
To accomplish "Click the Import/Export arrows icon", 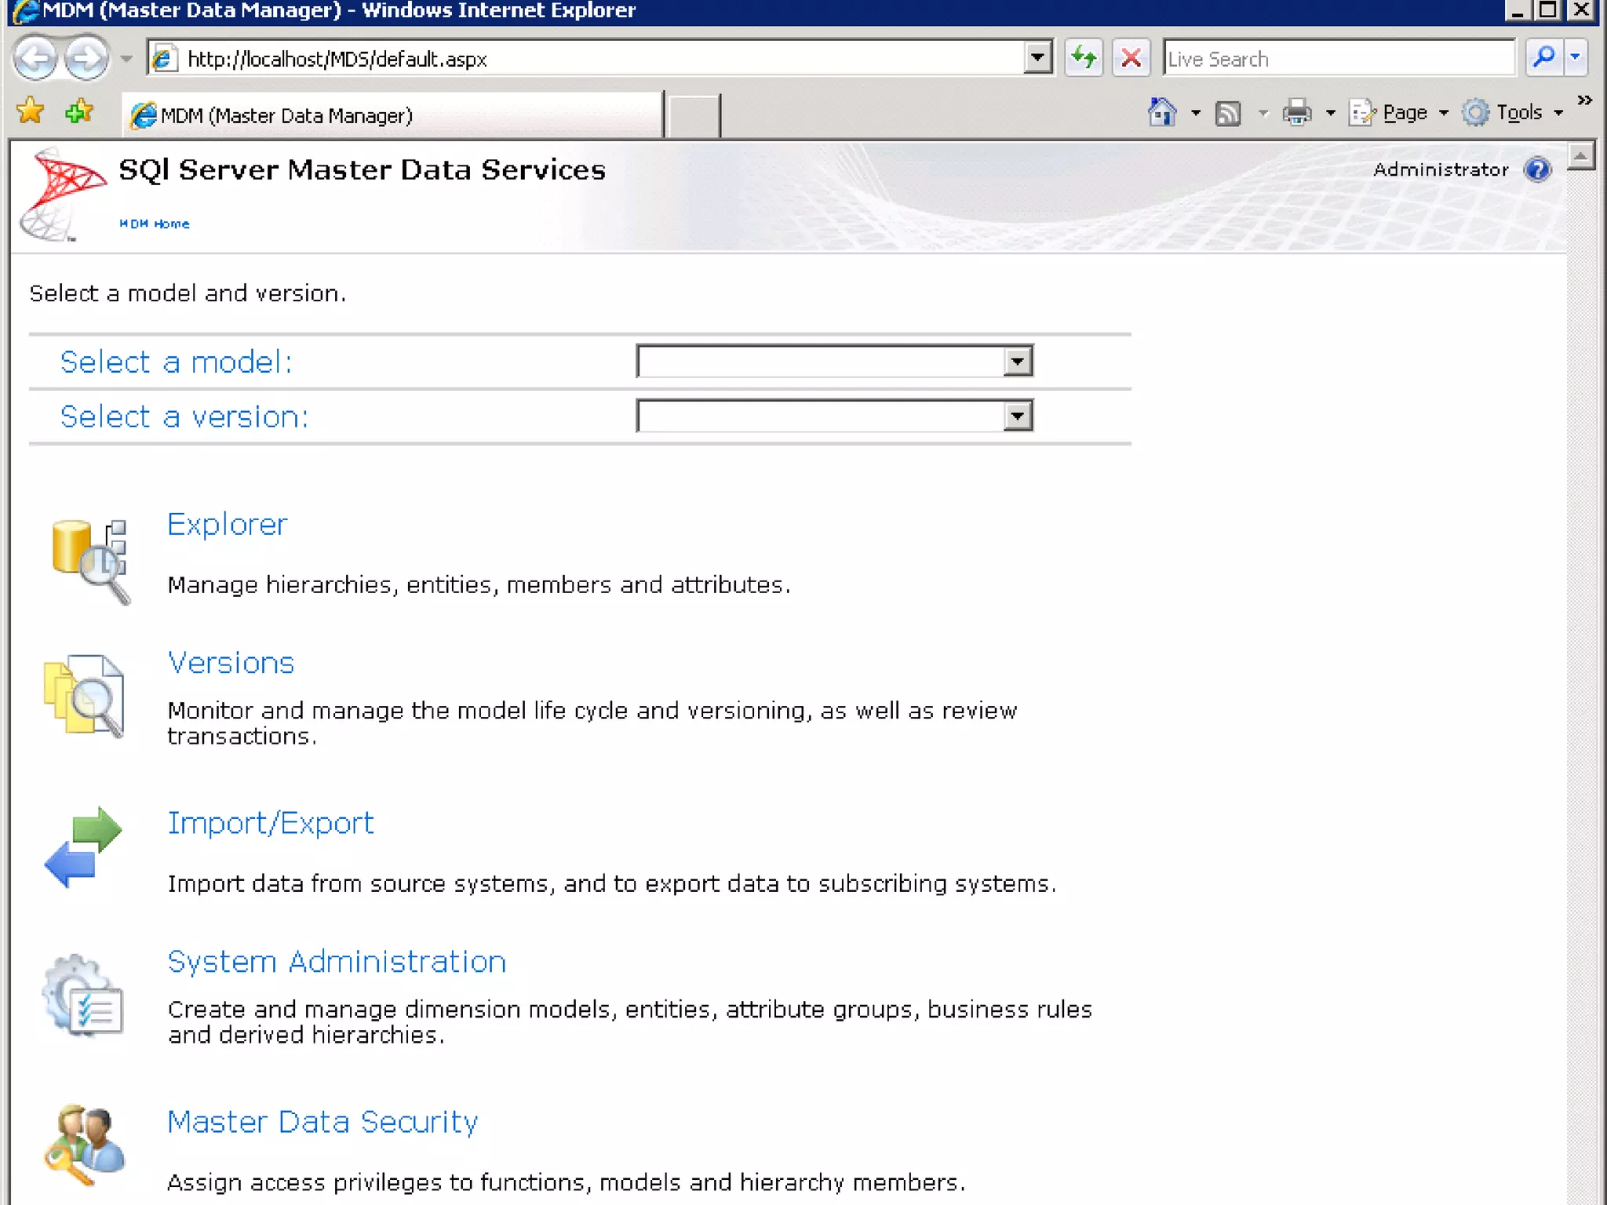I will point(83,847).
